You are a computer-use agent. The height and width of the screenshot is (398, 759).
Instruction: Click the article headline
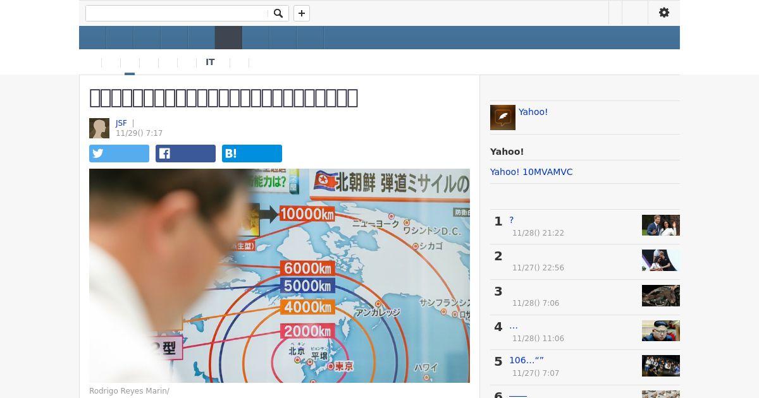(224, 98)
